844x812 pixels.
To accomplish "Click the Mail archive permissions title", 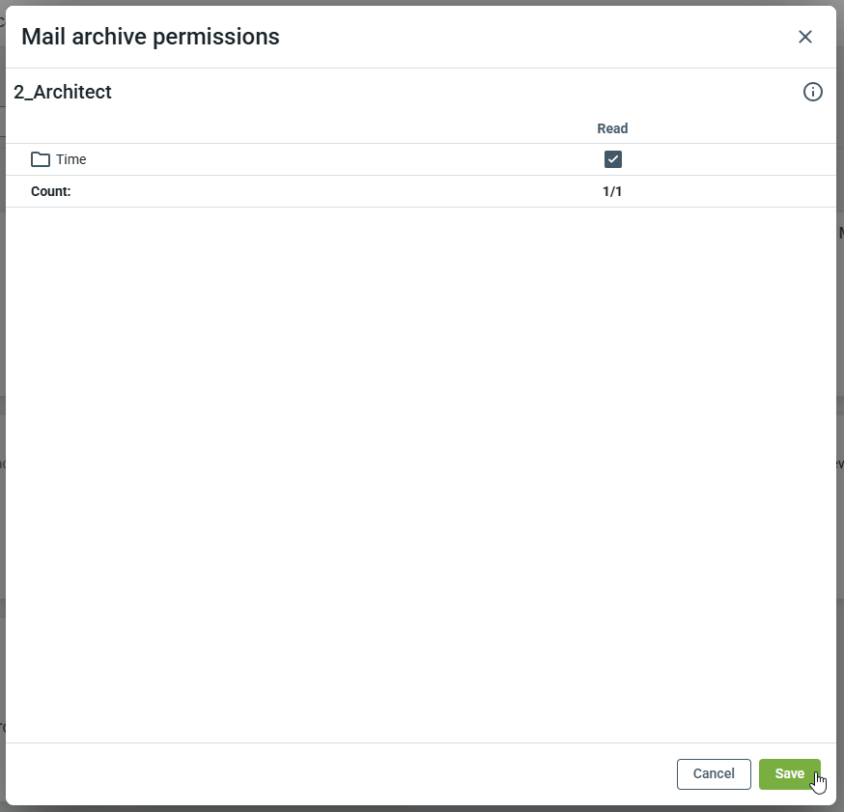I will tap(151, 37).
